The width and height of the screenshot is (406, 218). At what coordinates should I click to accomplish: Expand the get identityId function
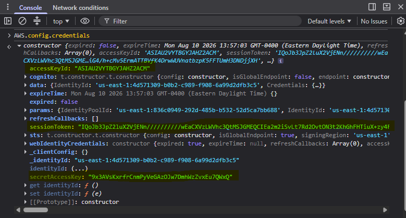(26, 185)
